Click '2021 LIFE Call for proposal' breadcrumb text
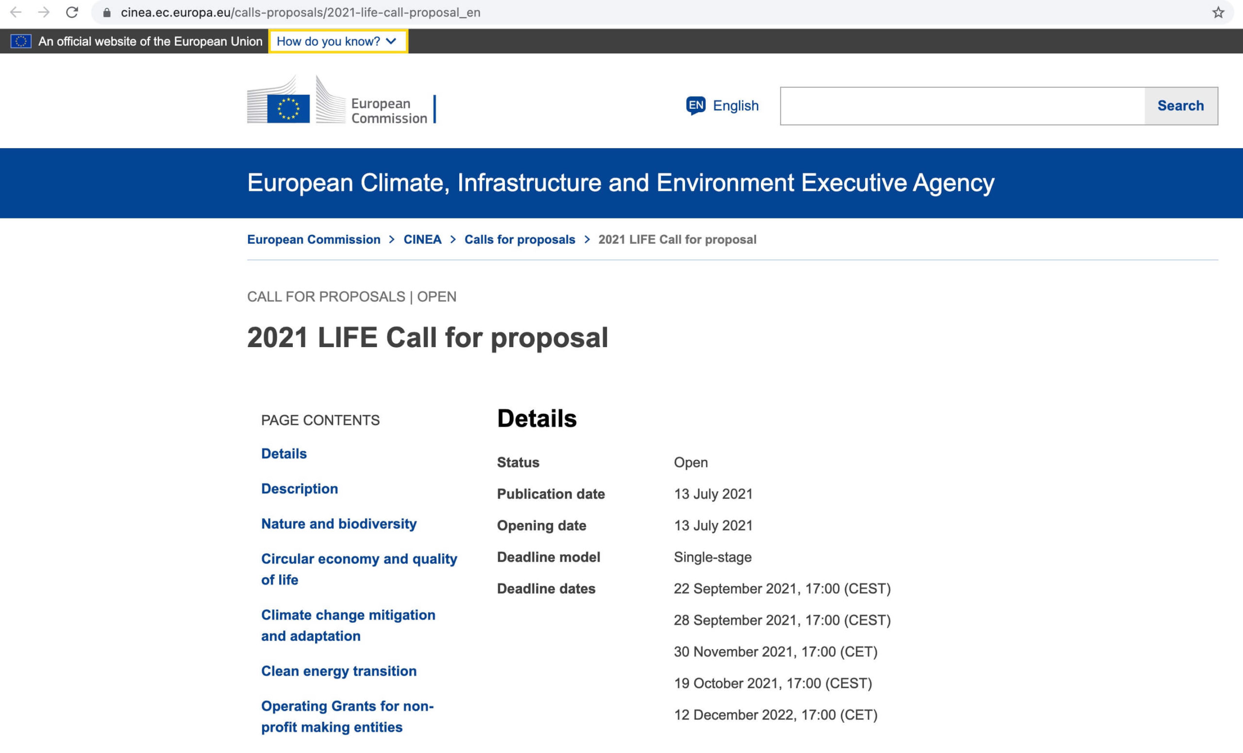 pos(677,239)
